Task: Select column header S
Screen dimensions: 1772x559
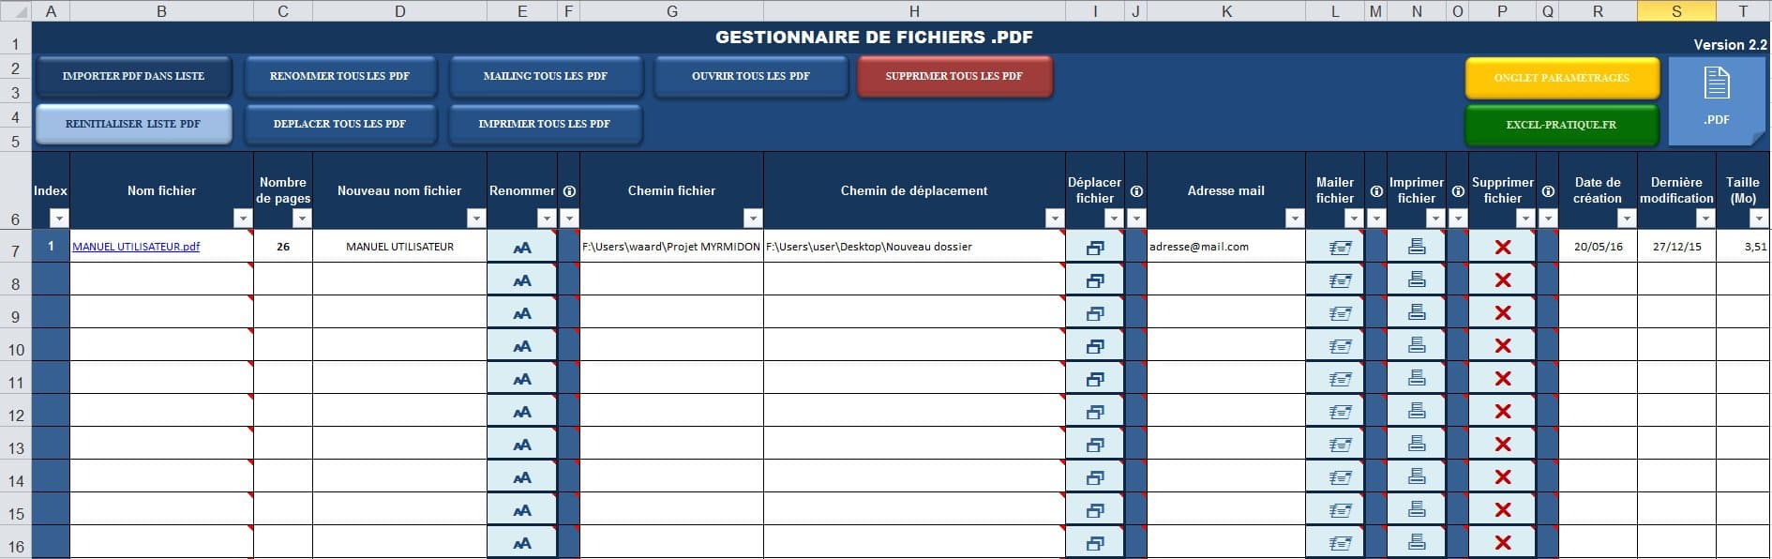Action: pyautogui.click(x=1676, y=11)
